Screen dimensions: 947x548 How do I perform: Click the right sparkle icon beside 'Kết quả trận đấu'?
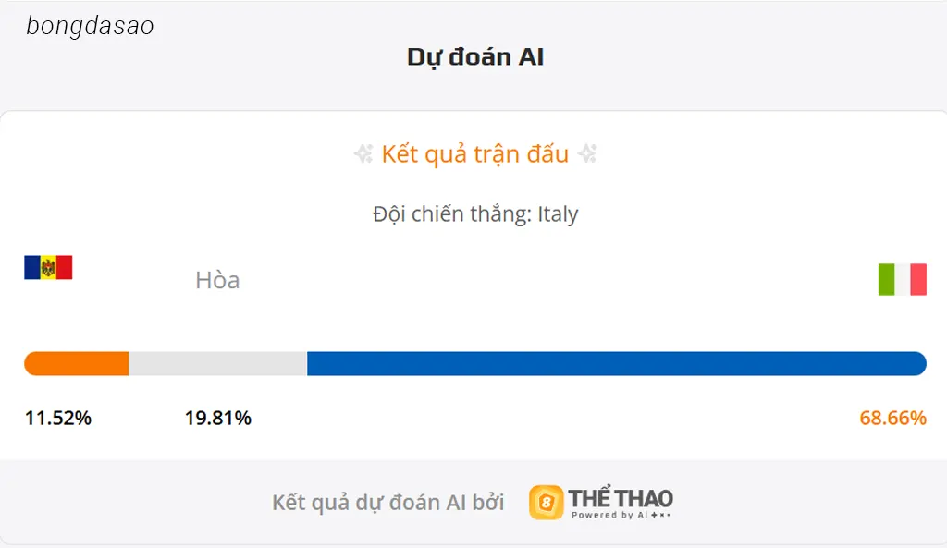[x=586, y=154]
